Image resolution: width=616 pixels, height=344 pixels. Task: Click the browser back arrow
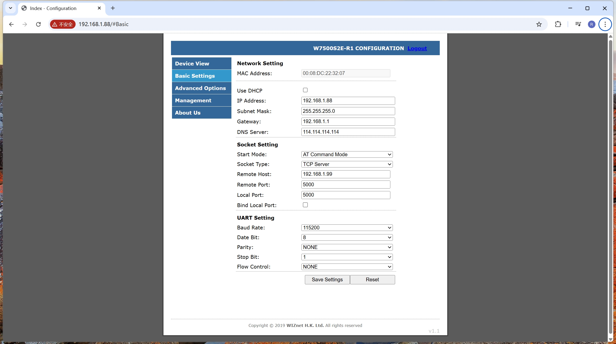(11, 24)
